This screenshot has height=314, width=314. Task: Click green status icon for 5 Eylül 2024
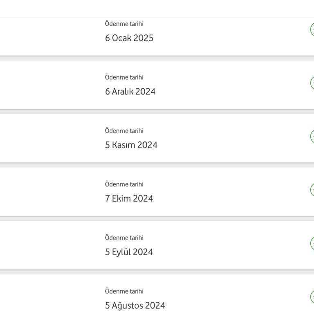[x=312, y=244]
